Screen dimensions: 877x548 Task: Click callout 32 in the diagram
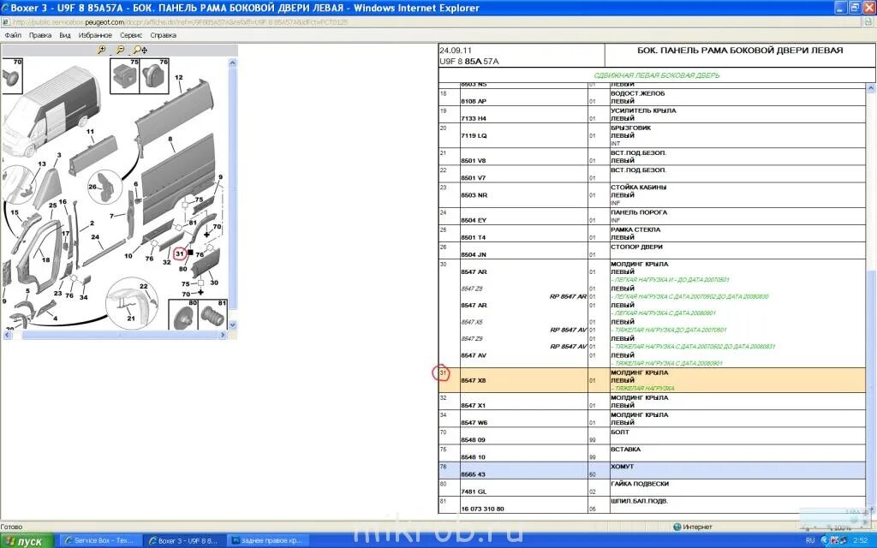tap(167, 262)
